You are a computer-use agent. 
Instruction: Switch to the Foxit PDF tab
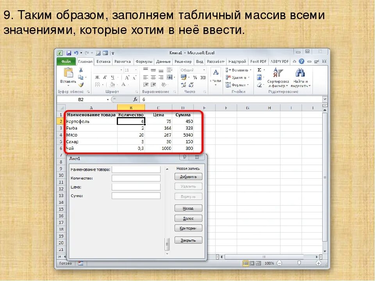(x=258, y=61)
